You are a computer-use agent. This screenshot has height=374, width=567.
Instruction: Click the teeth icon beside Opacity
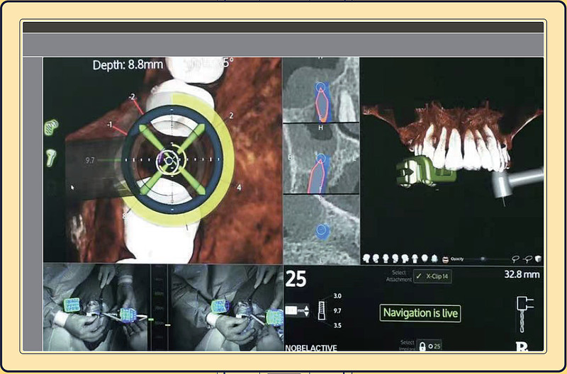pos(446,259)
